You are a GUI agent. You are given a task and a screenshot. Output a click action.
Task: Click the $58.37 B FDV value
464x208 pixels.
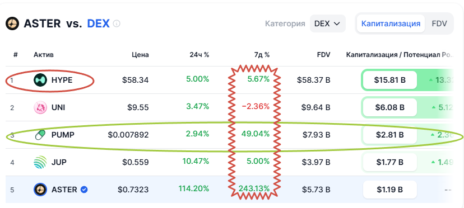pyautogui.click(x=314, y=80)
